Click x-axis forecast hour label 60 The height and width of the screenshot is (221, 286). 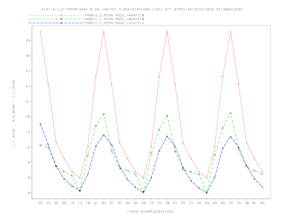click(x=199, y=203)
